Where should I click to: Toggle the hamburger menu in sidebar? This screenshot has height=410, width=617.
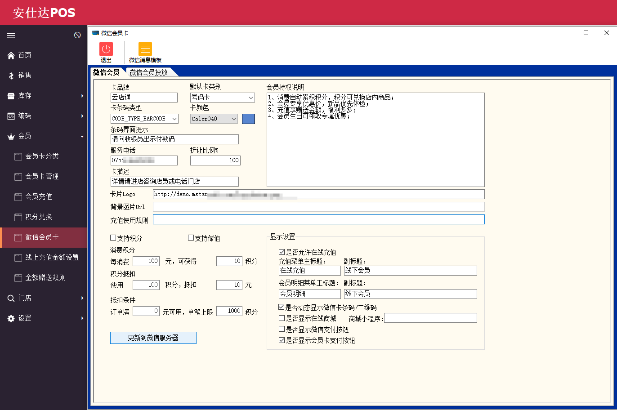click(11, 35)
